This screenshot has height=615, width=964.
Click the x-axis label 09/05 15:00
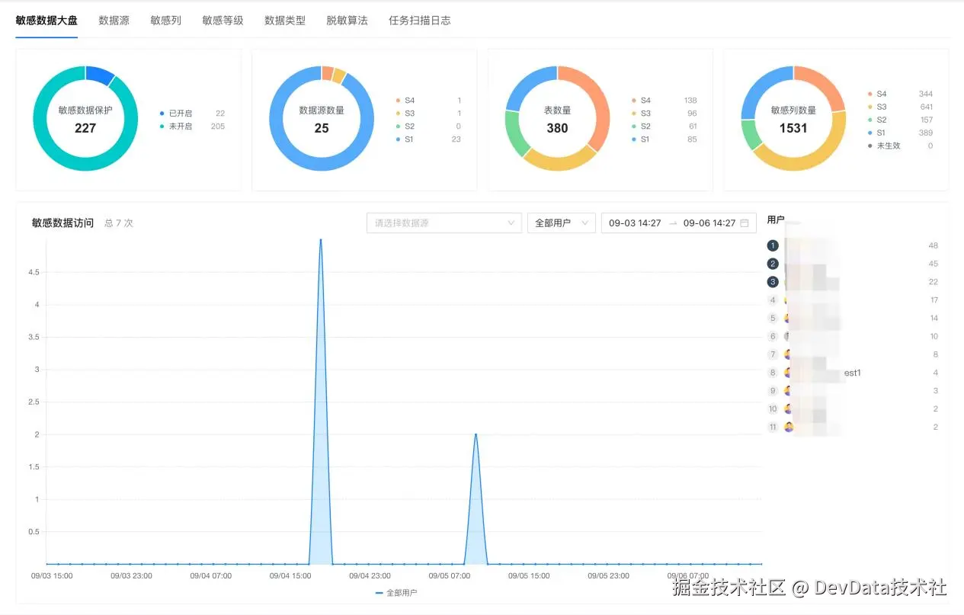pyautogui.click(x=529, y=576)
